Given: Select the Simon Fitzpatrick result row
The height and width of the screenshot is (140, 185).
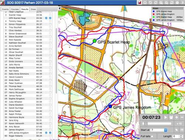Looking at the screenshot, I should pos(28,24).
